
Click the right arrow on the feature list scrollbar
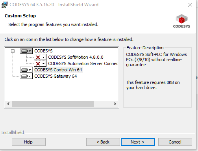(115, 104)
